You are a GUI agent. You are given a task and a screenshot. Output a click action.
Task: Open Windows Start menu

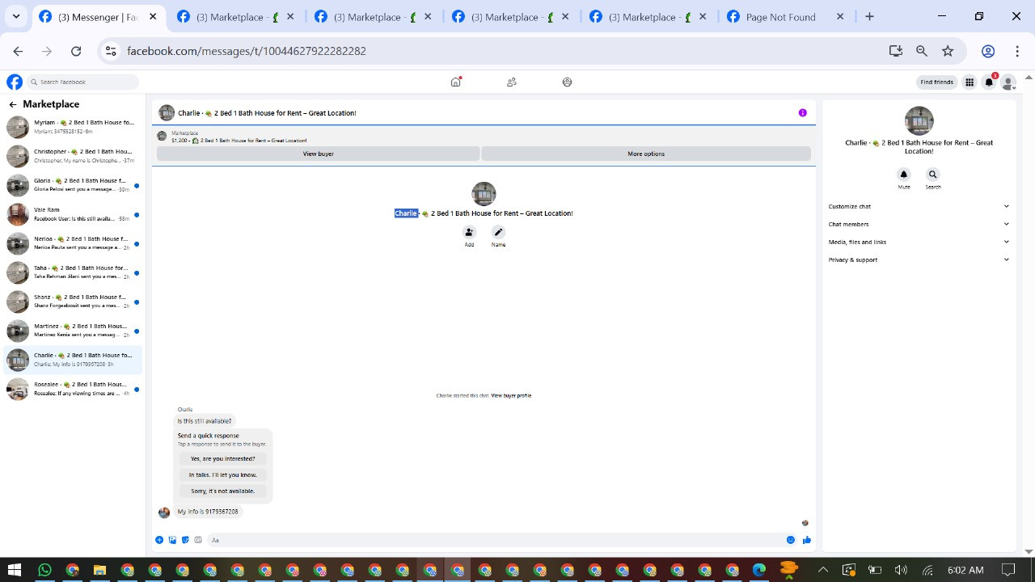(14, 570)
